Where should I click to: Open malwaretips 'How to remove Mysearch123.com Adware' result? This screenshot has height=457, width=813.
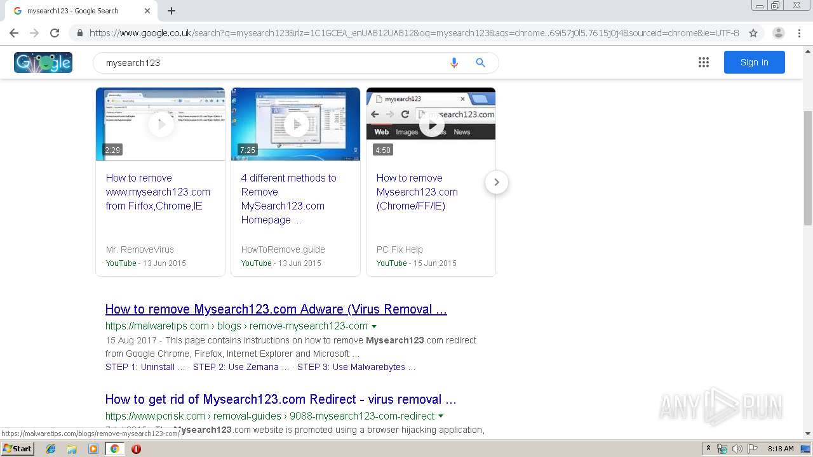pos(276,309)
